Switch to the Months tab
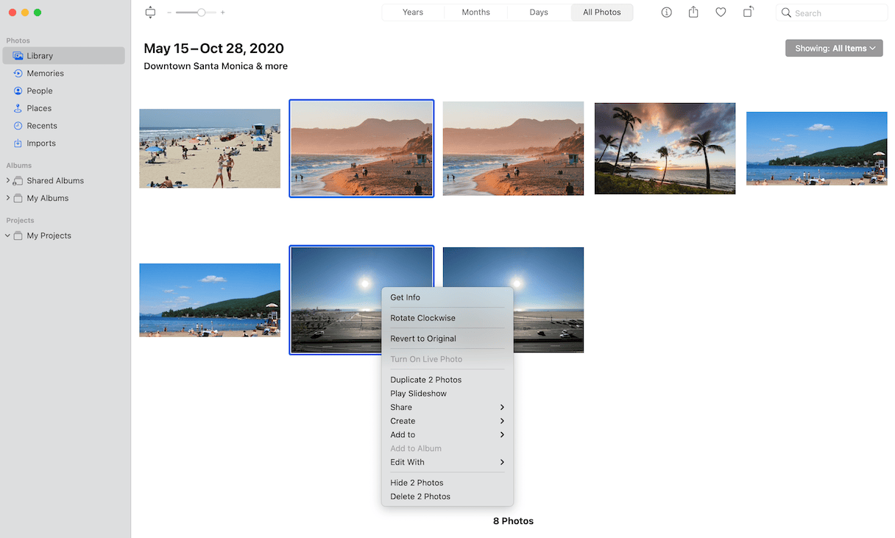Screen dimensions: 895x538 tap(475, 12)
